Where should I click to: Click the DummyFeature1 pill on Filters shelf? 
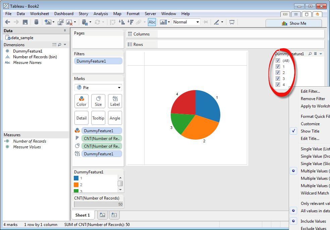[98, 61]
